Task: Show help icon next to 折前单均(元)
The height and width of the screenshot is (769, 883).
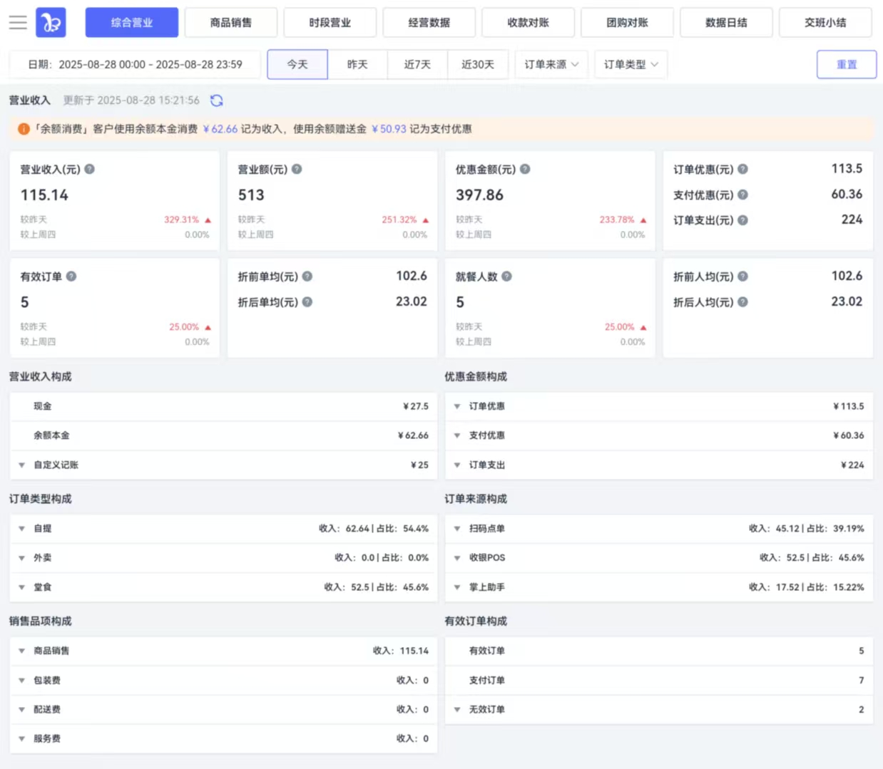Action: (x=307, y=277)
